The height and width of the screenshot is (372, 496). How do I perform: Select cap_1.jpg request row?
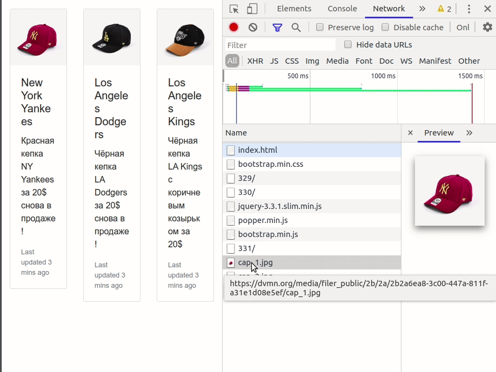pyautogui.click(x=312, y=262)
